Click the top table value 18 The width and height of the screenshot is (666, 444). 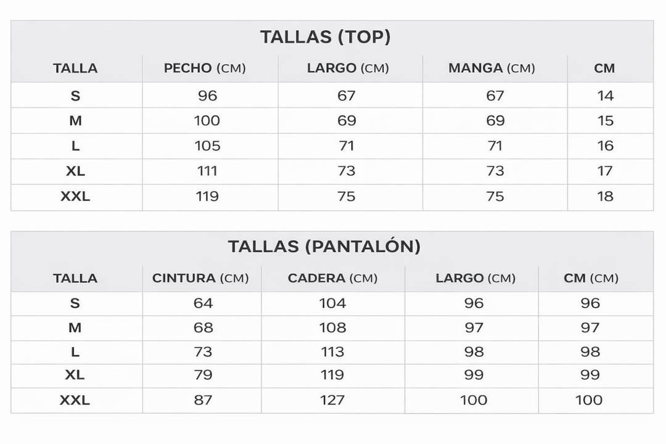coord(606,196)
